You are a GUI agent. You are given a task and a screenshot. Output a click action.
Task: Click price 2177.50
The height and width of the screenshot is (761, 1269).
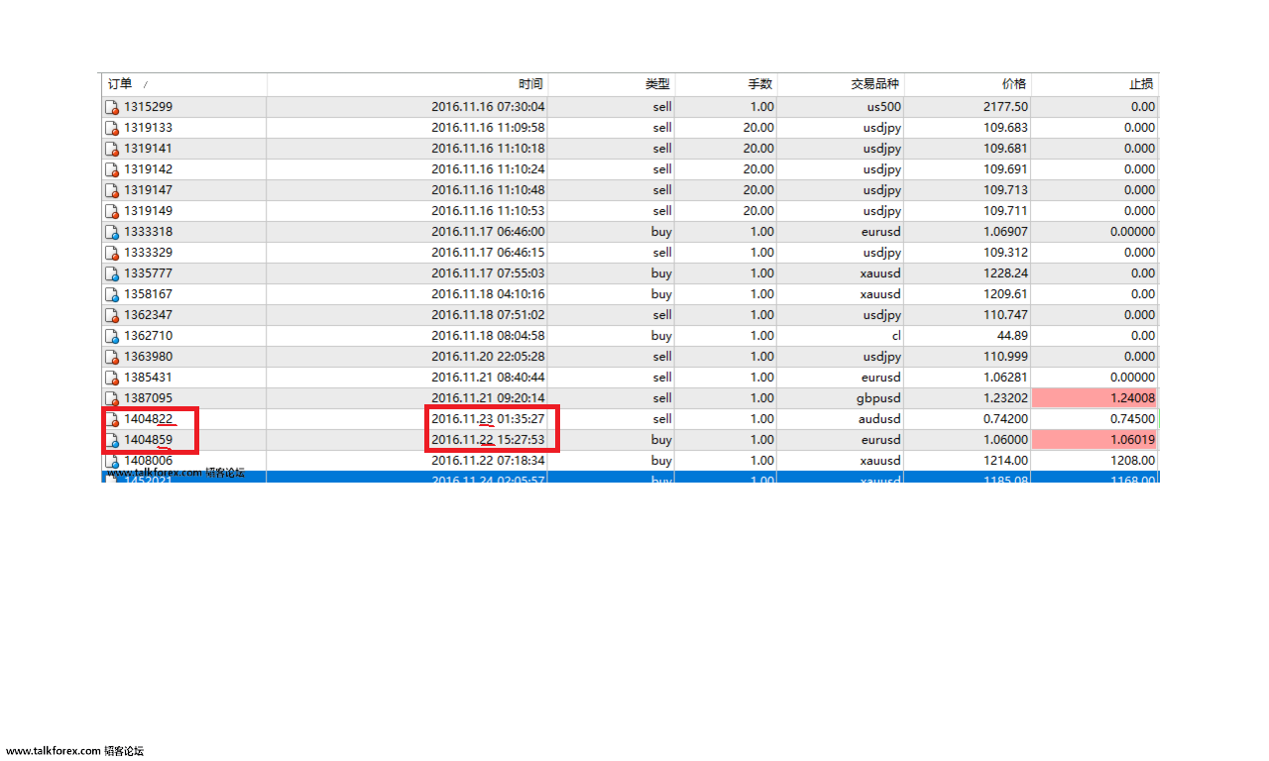pyautogui.click(x=1005, y=107)
